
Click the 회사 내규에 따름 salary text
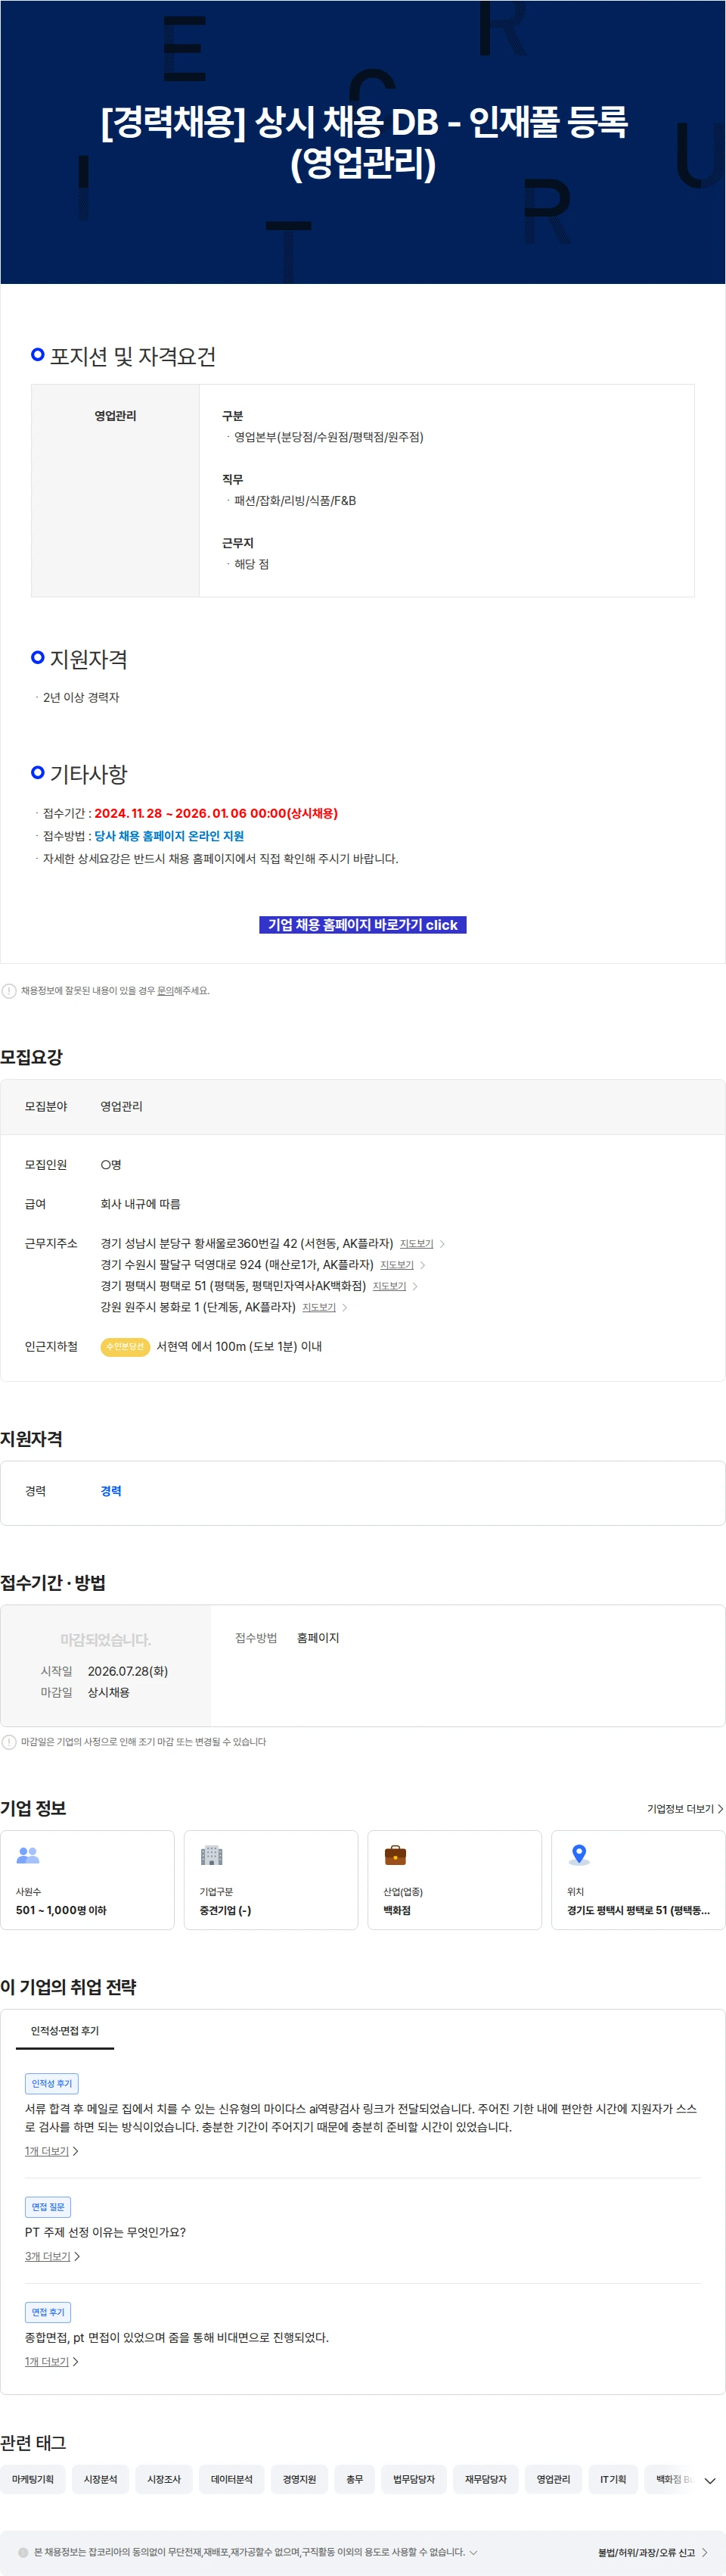[x=140, y=1204]
